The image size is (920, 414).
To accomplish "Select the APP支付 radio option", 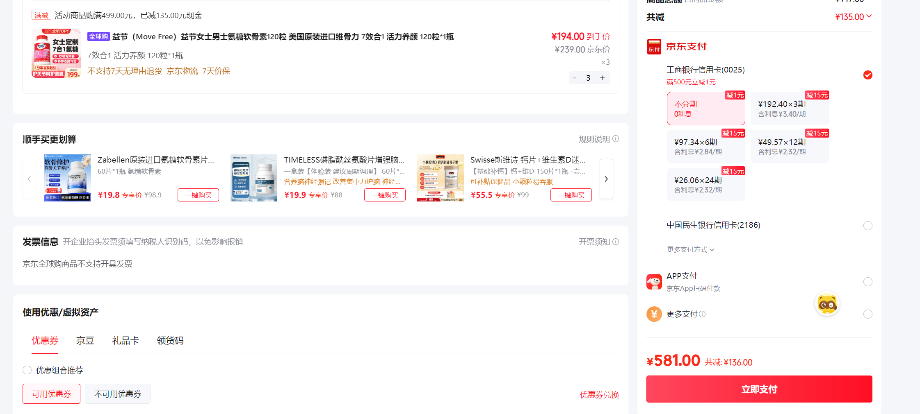I will coord(867,282).
